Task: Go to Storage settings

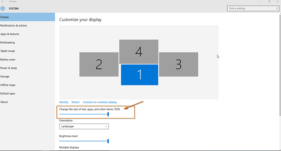Action: coord(27,77)
